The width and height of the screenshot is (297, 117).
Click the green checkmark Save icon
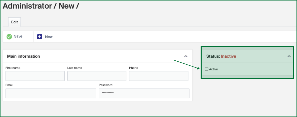[x=9, y=36]
